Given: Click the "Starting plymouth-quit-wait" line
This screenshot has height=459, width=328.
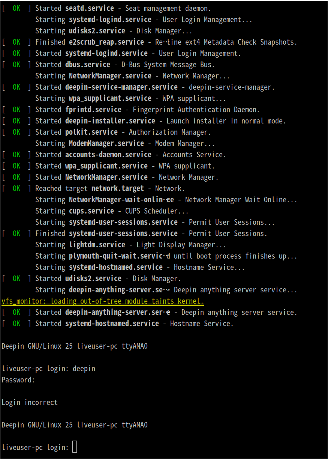Looking at the screenshot, I should pyautogui.click(x=166, y=256).
